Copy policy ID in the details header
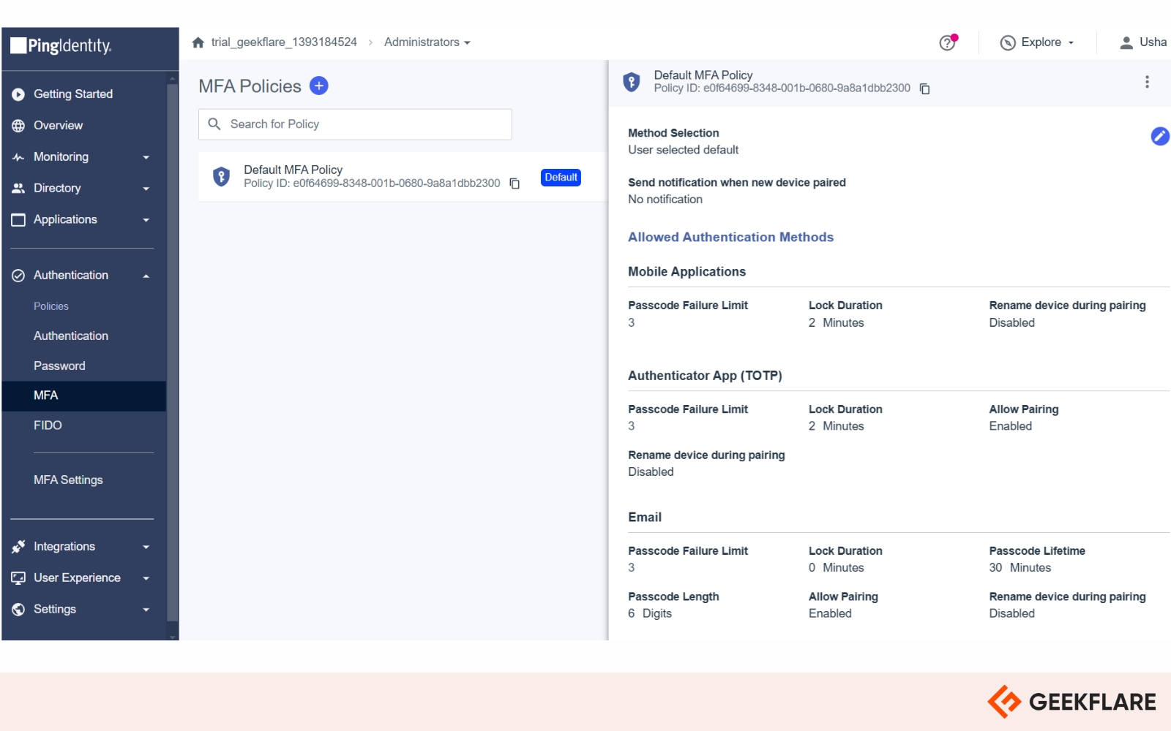Viewport: 1171px width, 731px height. point(925,88)
